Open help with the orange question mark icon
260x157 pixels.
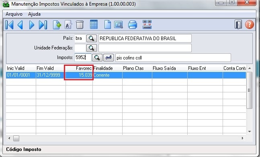pos(250,24)
